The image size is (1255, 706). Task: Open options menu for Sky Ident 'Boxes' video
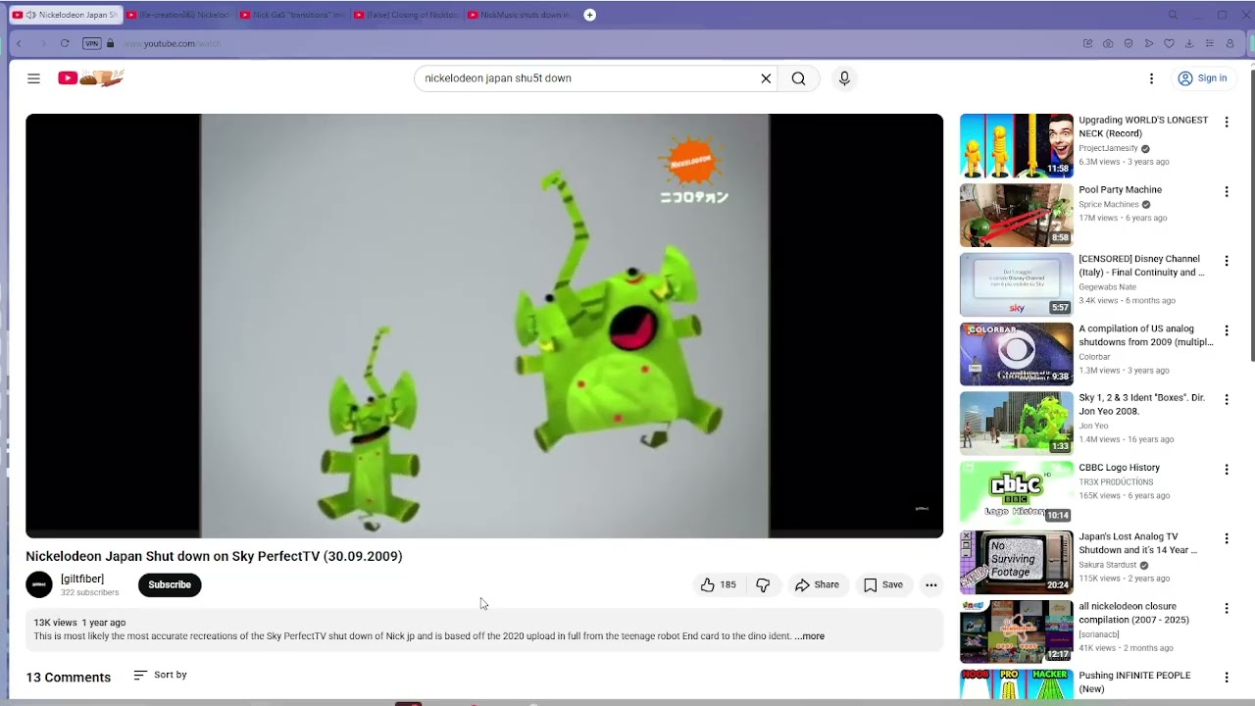pyautogui.click(x=1227, y=400)
